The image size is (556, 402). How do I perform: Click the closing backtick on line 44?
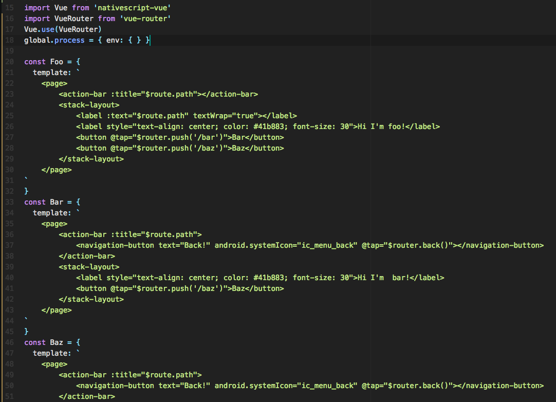pyautogui.click(x=26, y=319)
